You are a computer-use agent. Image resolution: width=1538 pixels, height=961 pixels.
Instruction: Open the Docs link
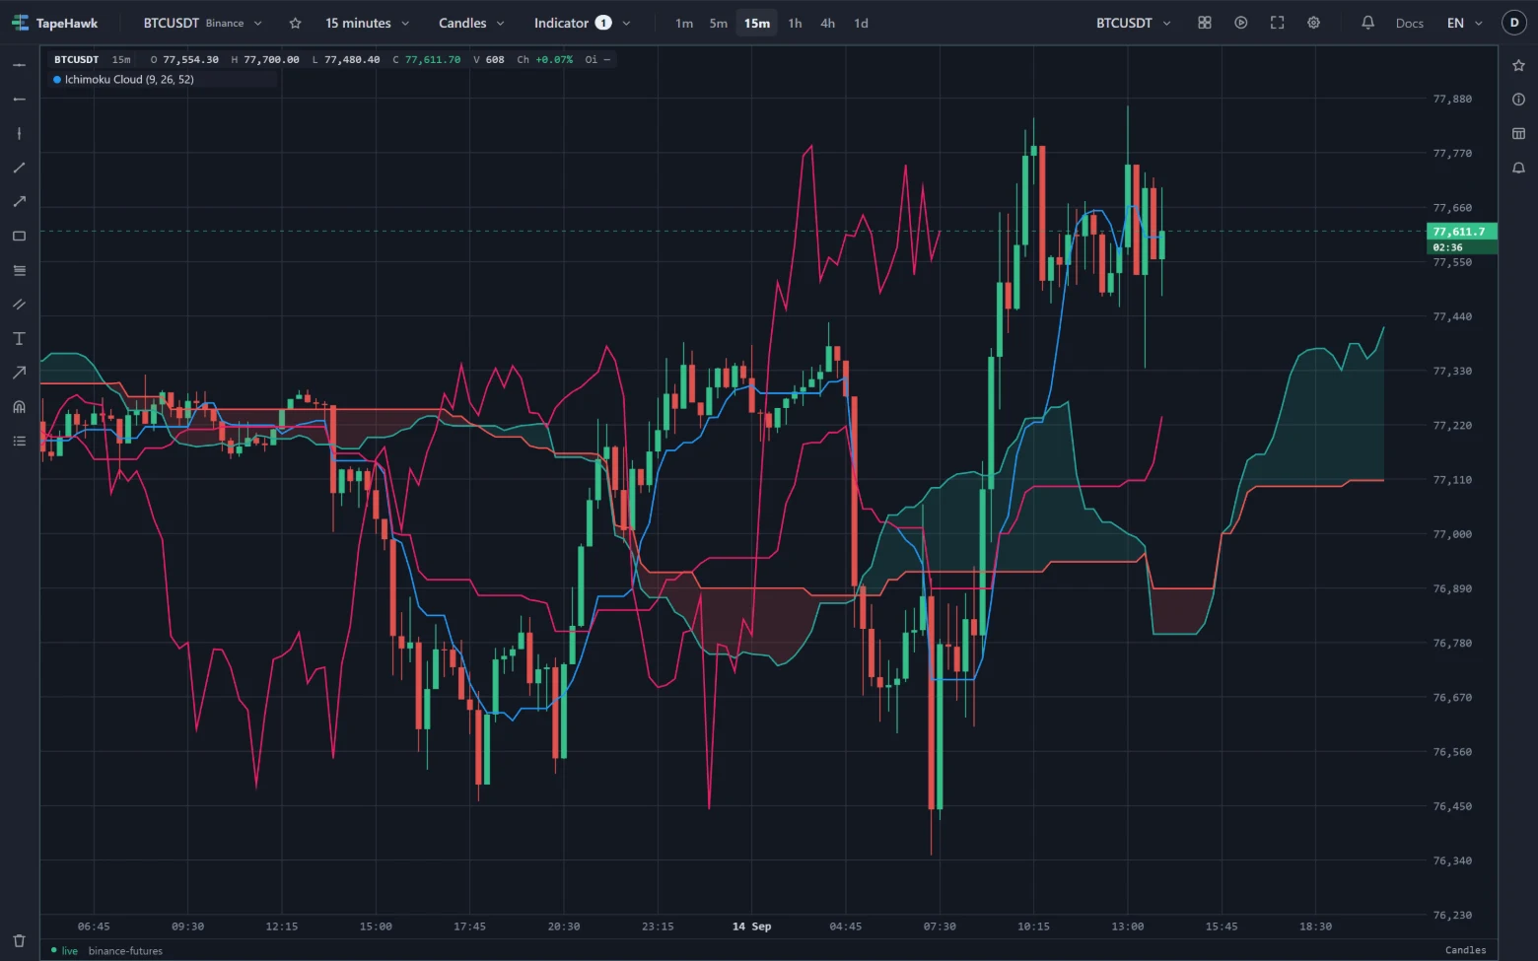pyautogui.click(x=1410, y=23)
